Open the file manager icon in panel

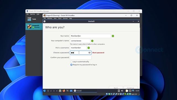pyautogui.click(x=60, y=91)
